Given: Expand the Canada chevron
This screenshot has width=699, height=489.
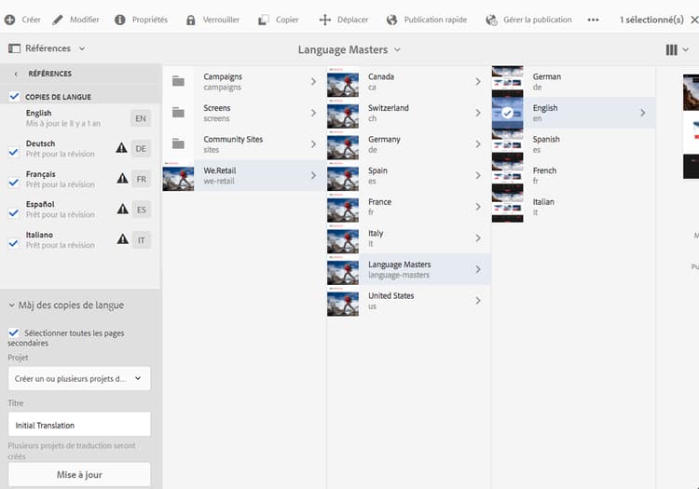Looking at the screenshot, I should (478, 82).
